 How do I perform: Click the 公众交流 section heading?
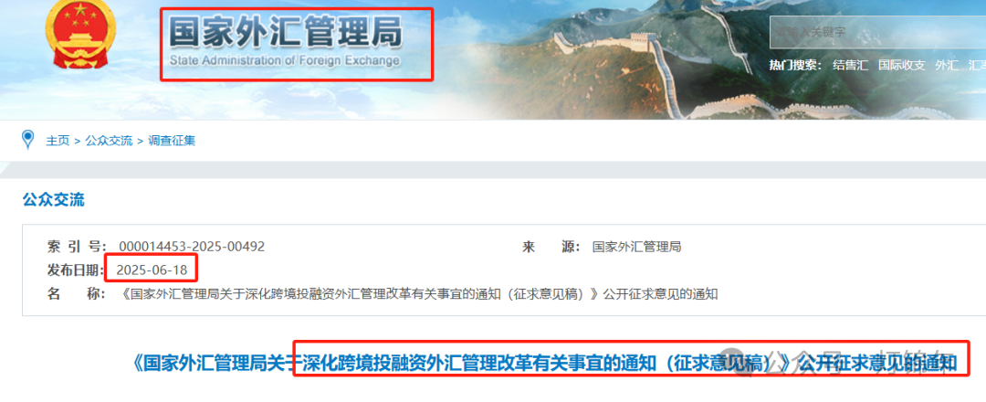coord(54,200)
